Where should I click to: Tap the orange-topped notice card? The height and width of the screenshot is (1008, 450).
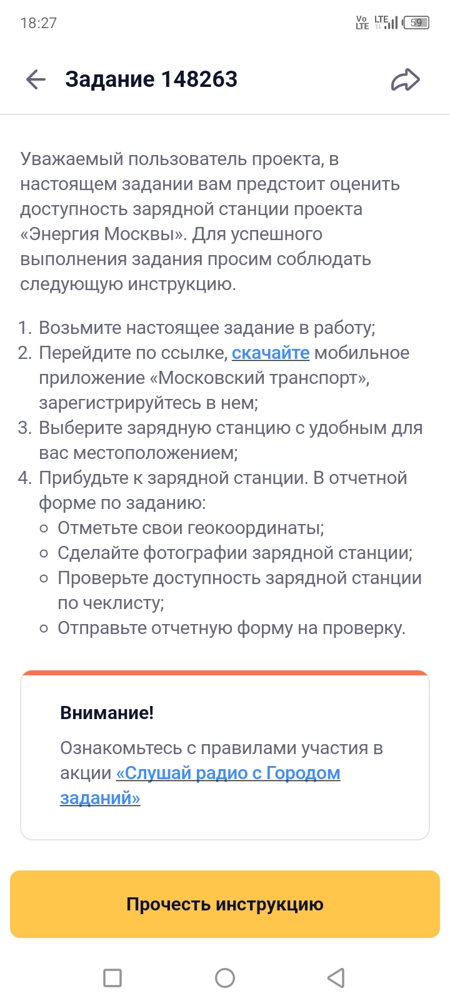click(225, 755)
